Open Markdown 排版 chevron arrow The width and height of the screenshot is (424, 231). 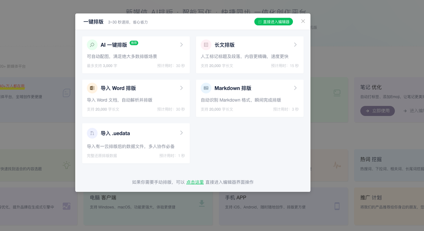click(295, 88)
